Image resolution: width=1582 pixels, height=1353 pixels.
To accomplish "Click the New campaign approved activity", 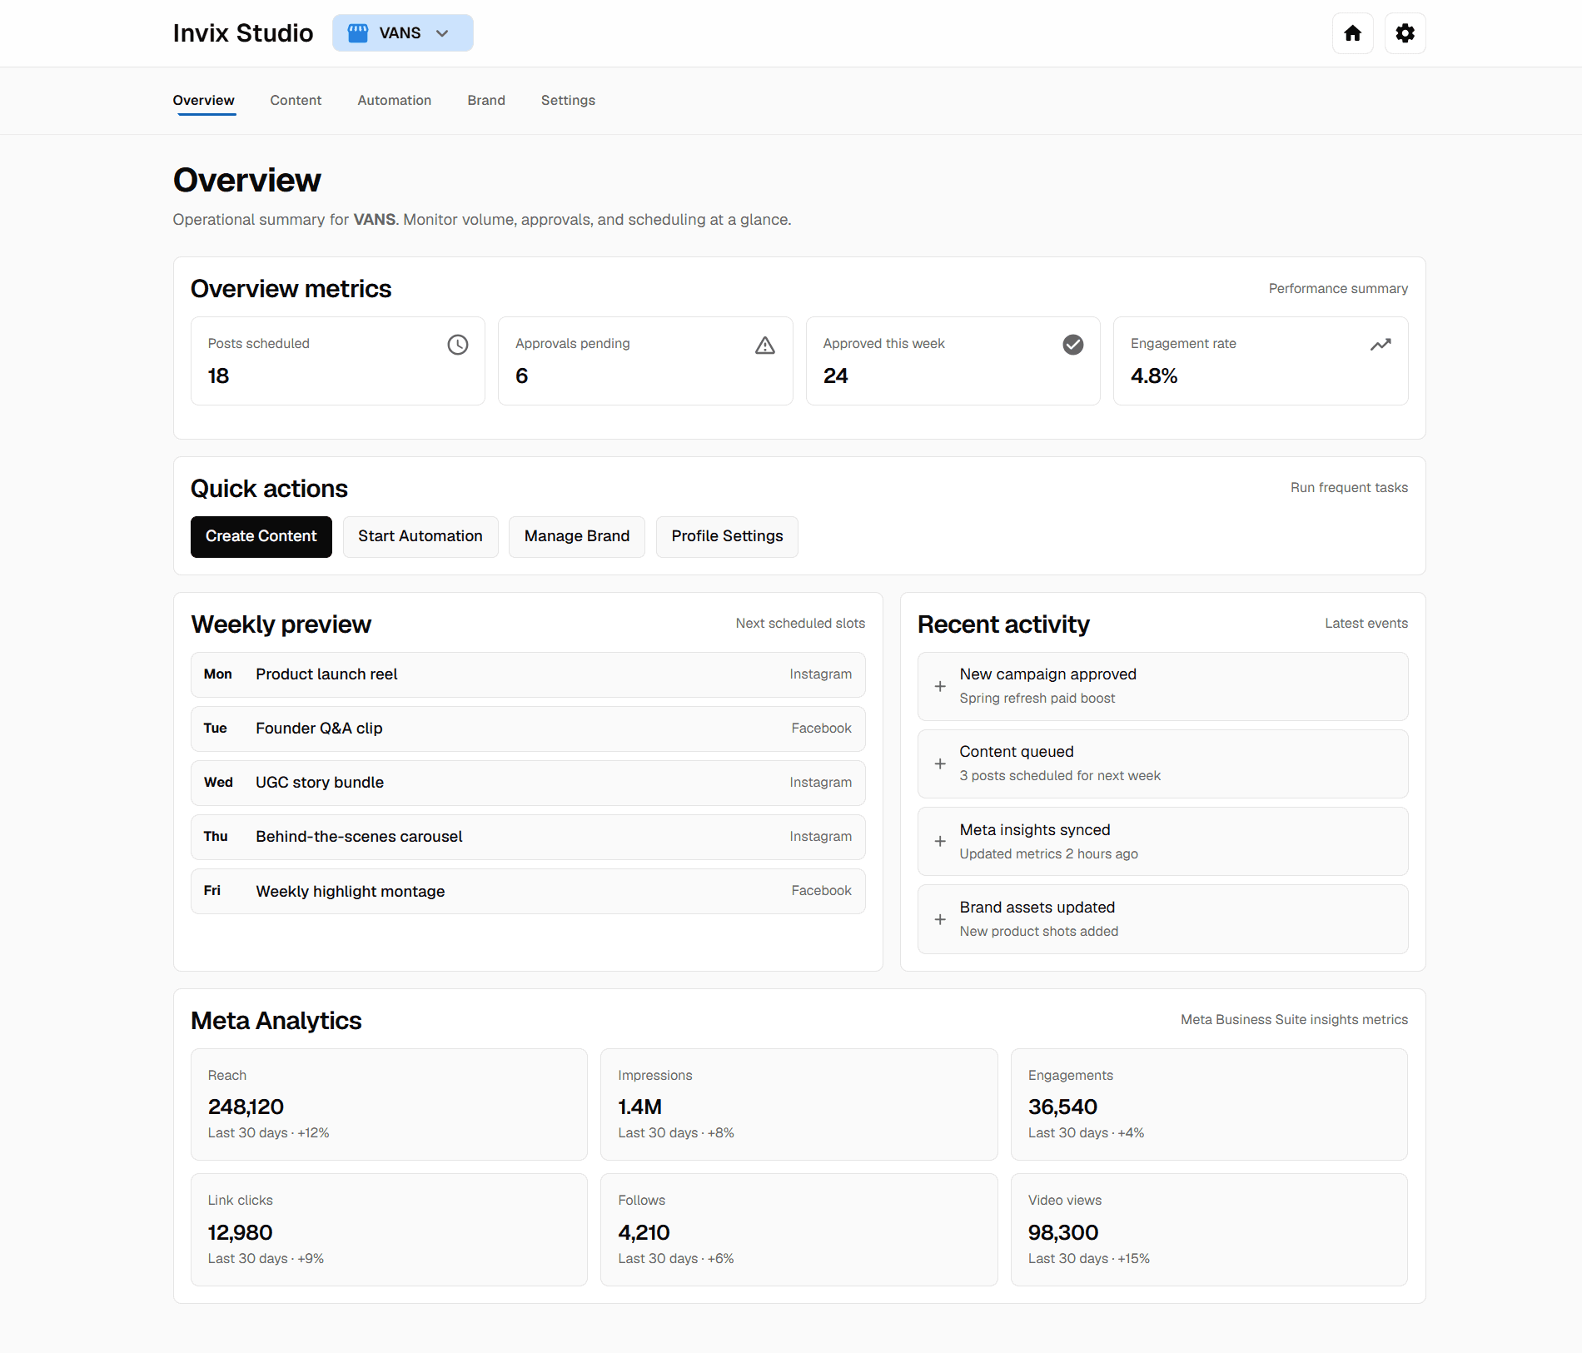I will (x=1163, y=686).
